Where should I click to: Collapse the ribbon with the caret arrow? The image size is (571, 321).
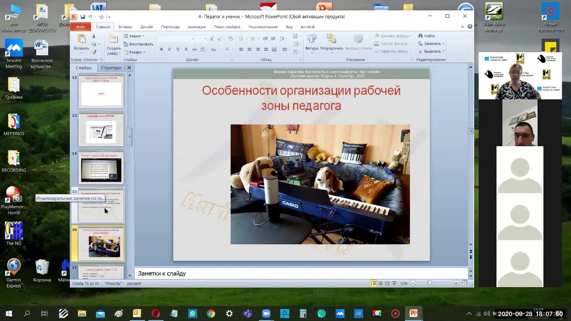tap(463, 27)
